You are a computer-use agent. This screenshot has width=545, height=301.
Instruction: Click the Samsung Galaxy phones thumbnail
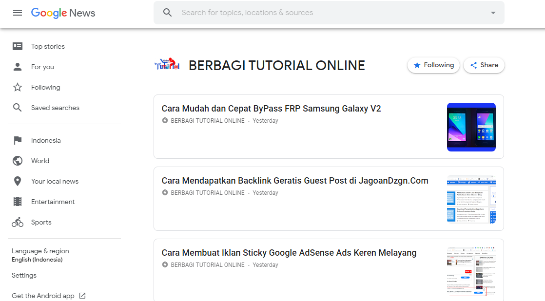(x=471, y=127)
